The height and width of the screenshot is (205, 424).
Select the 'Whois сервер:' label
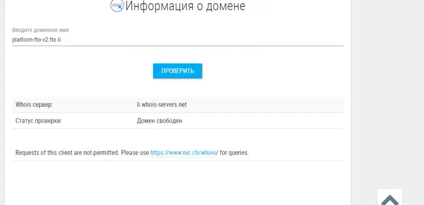(34, 105)
